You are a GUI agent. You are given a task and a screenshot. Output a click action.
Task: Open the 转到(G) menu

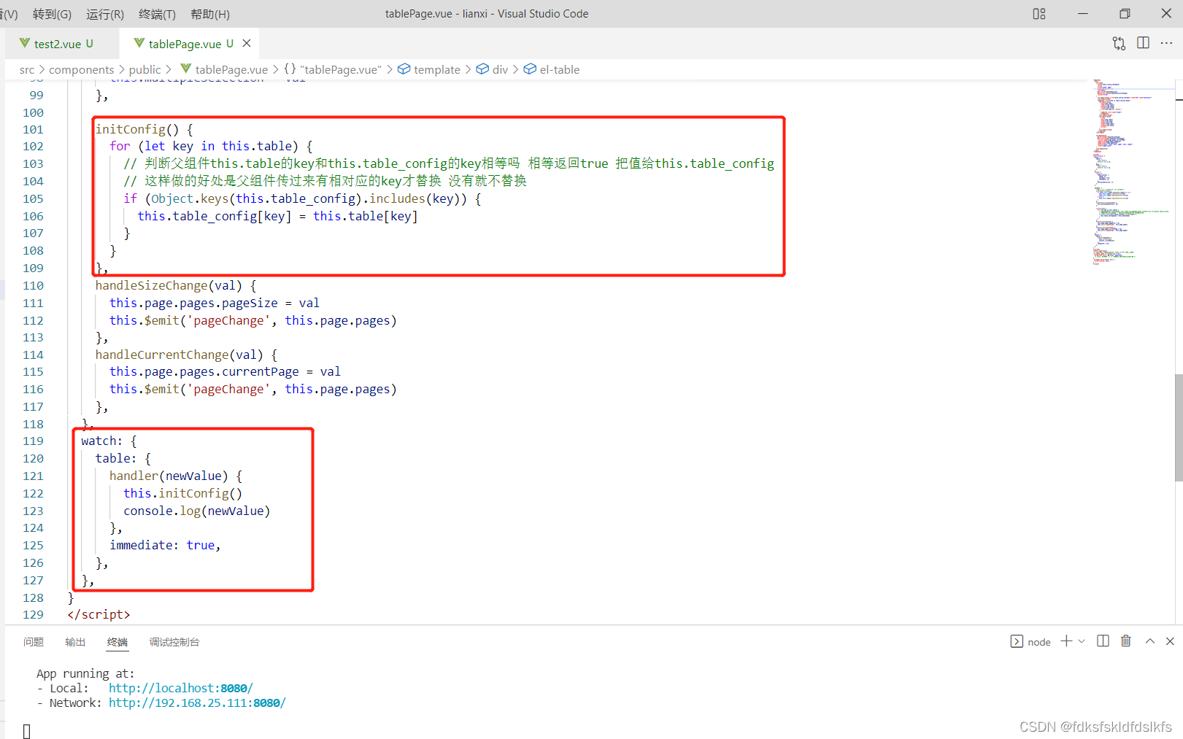point(52,14)
